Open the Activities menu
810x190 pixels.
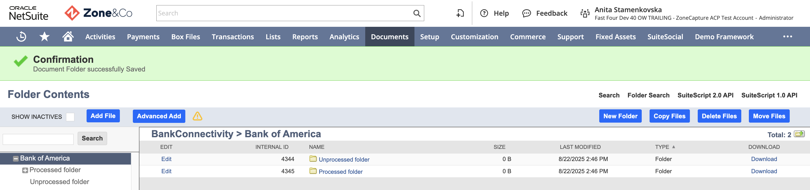(100, 37)
